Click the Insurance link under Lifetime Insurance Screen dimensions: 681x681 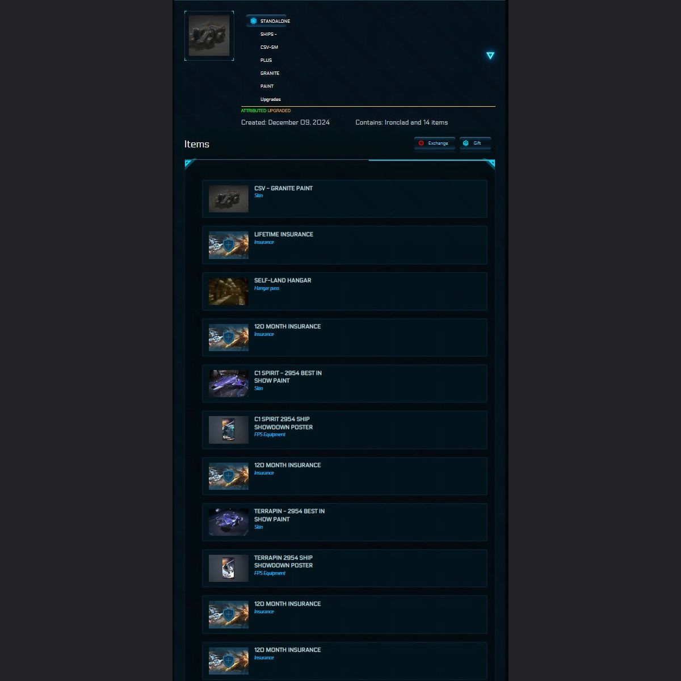[264, 242]
